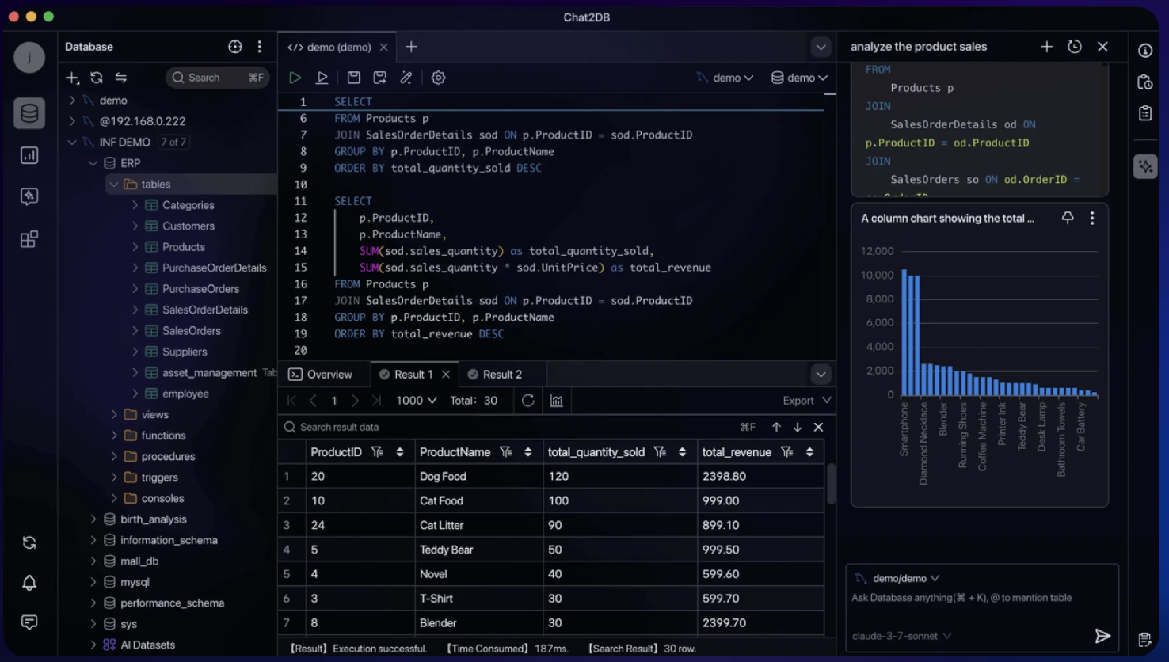
Task: Collapse the ERP database node
Action: (x=93, y=163)
